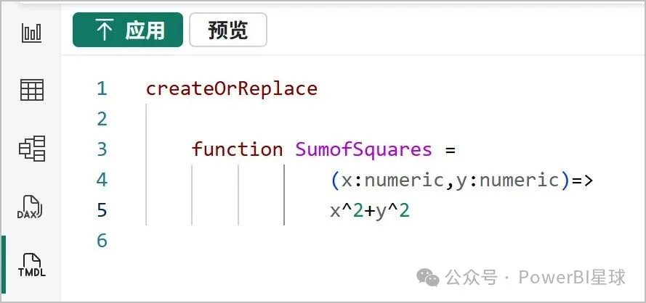Open the Report view icon in sidebar
This screenshot has height=303, width=646.
click(x=31, y=33)
